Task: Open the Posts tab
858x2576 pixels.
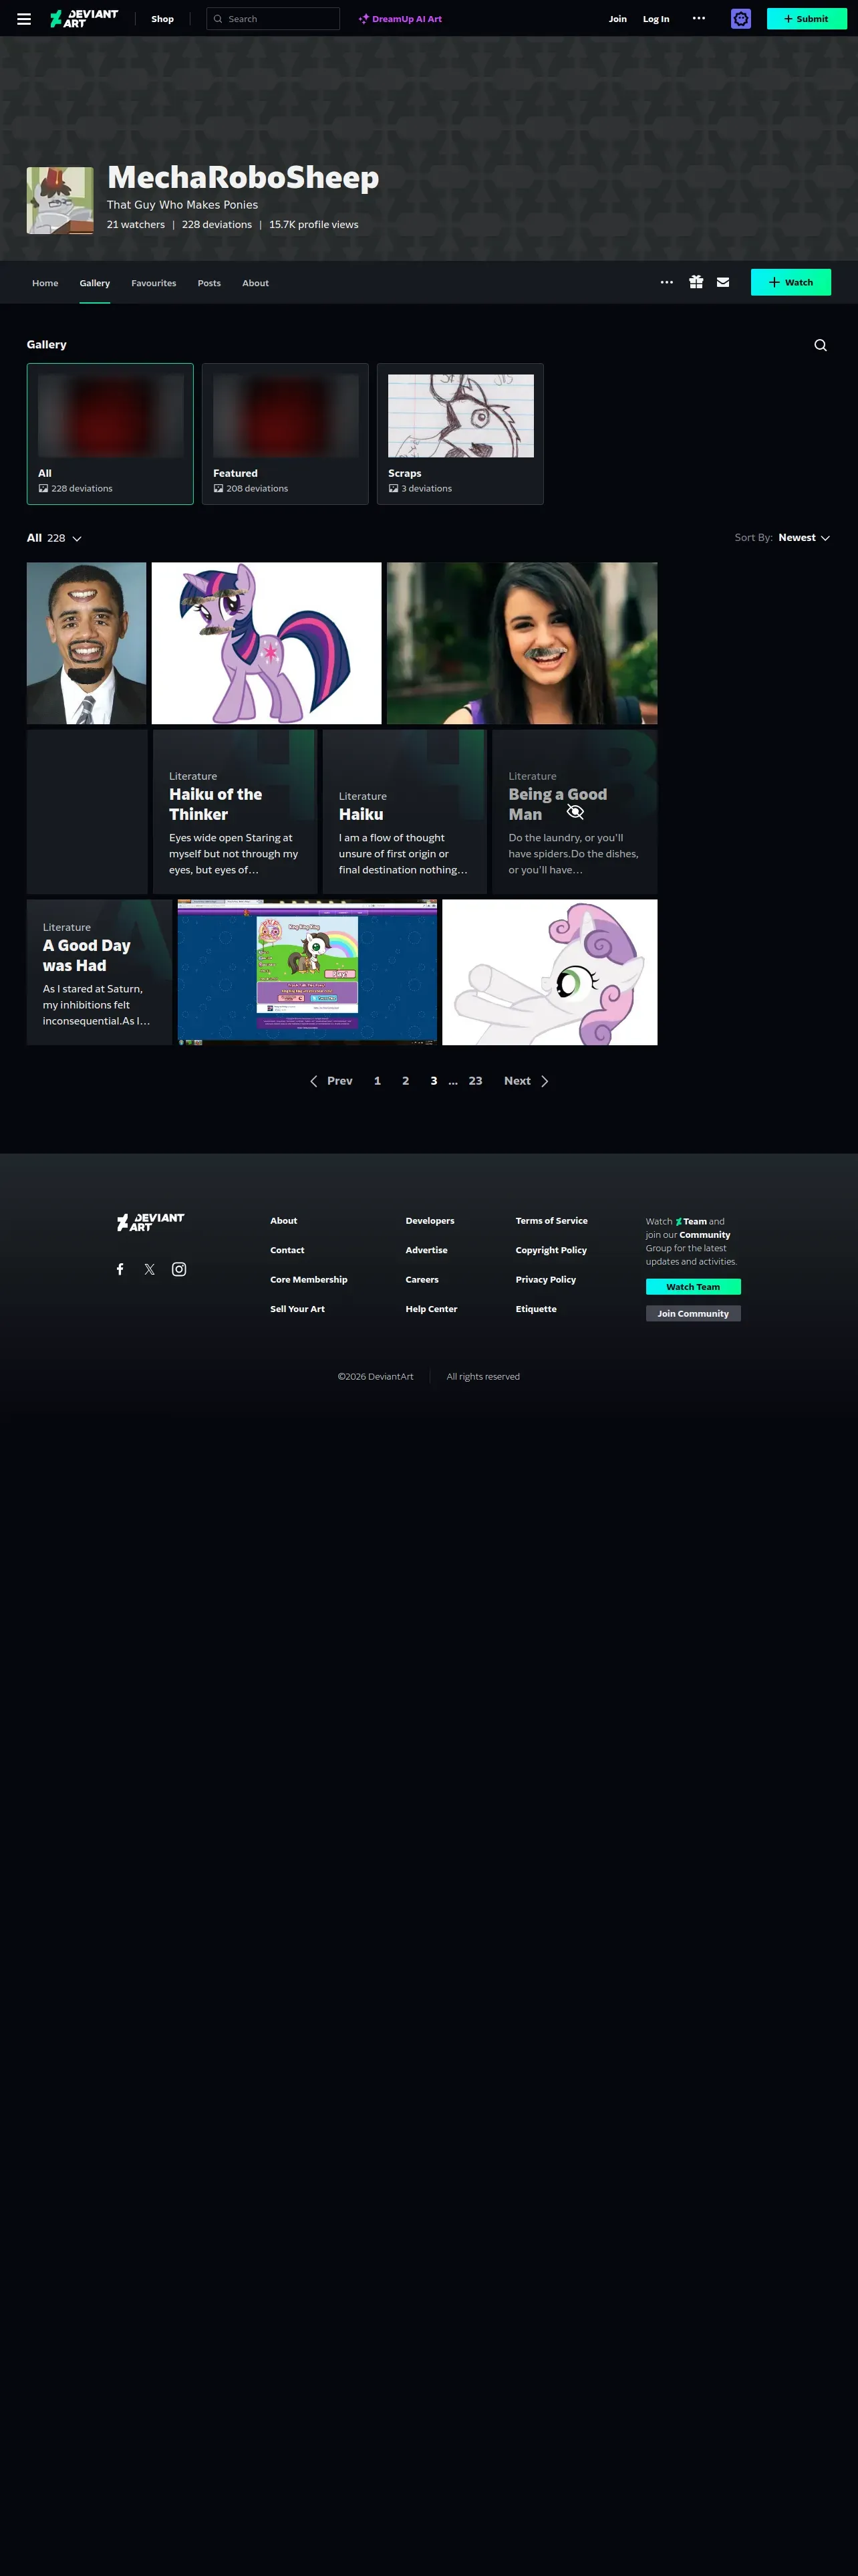Action: coord(208,283)
